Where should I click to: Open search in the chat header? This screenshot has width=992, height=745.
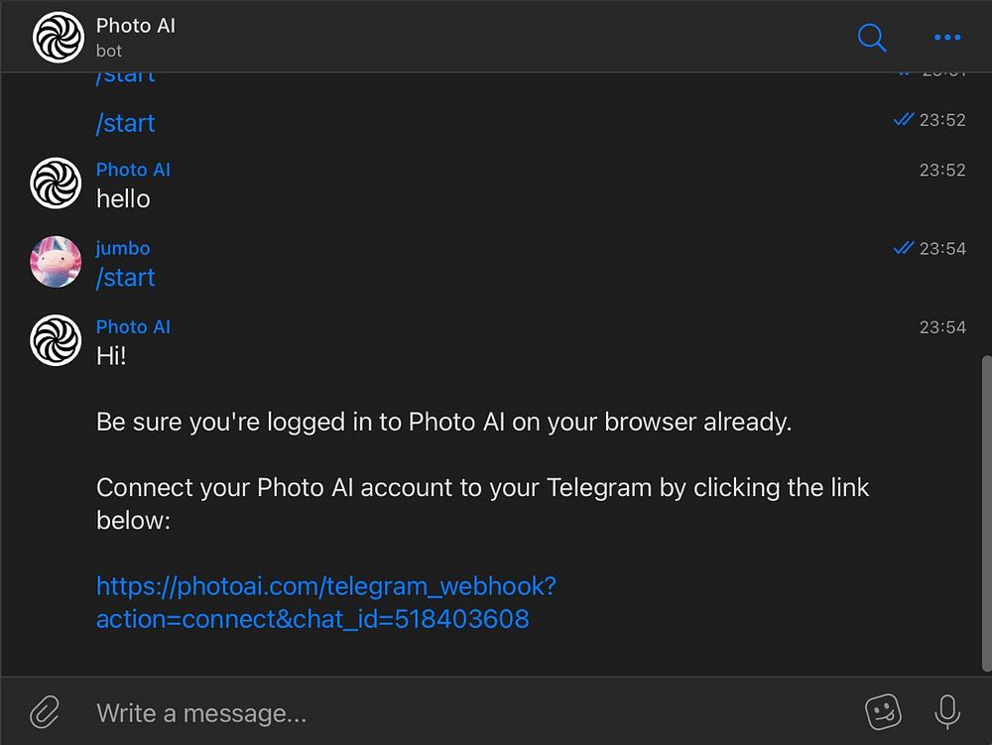click(871, 38)
